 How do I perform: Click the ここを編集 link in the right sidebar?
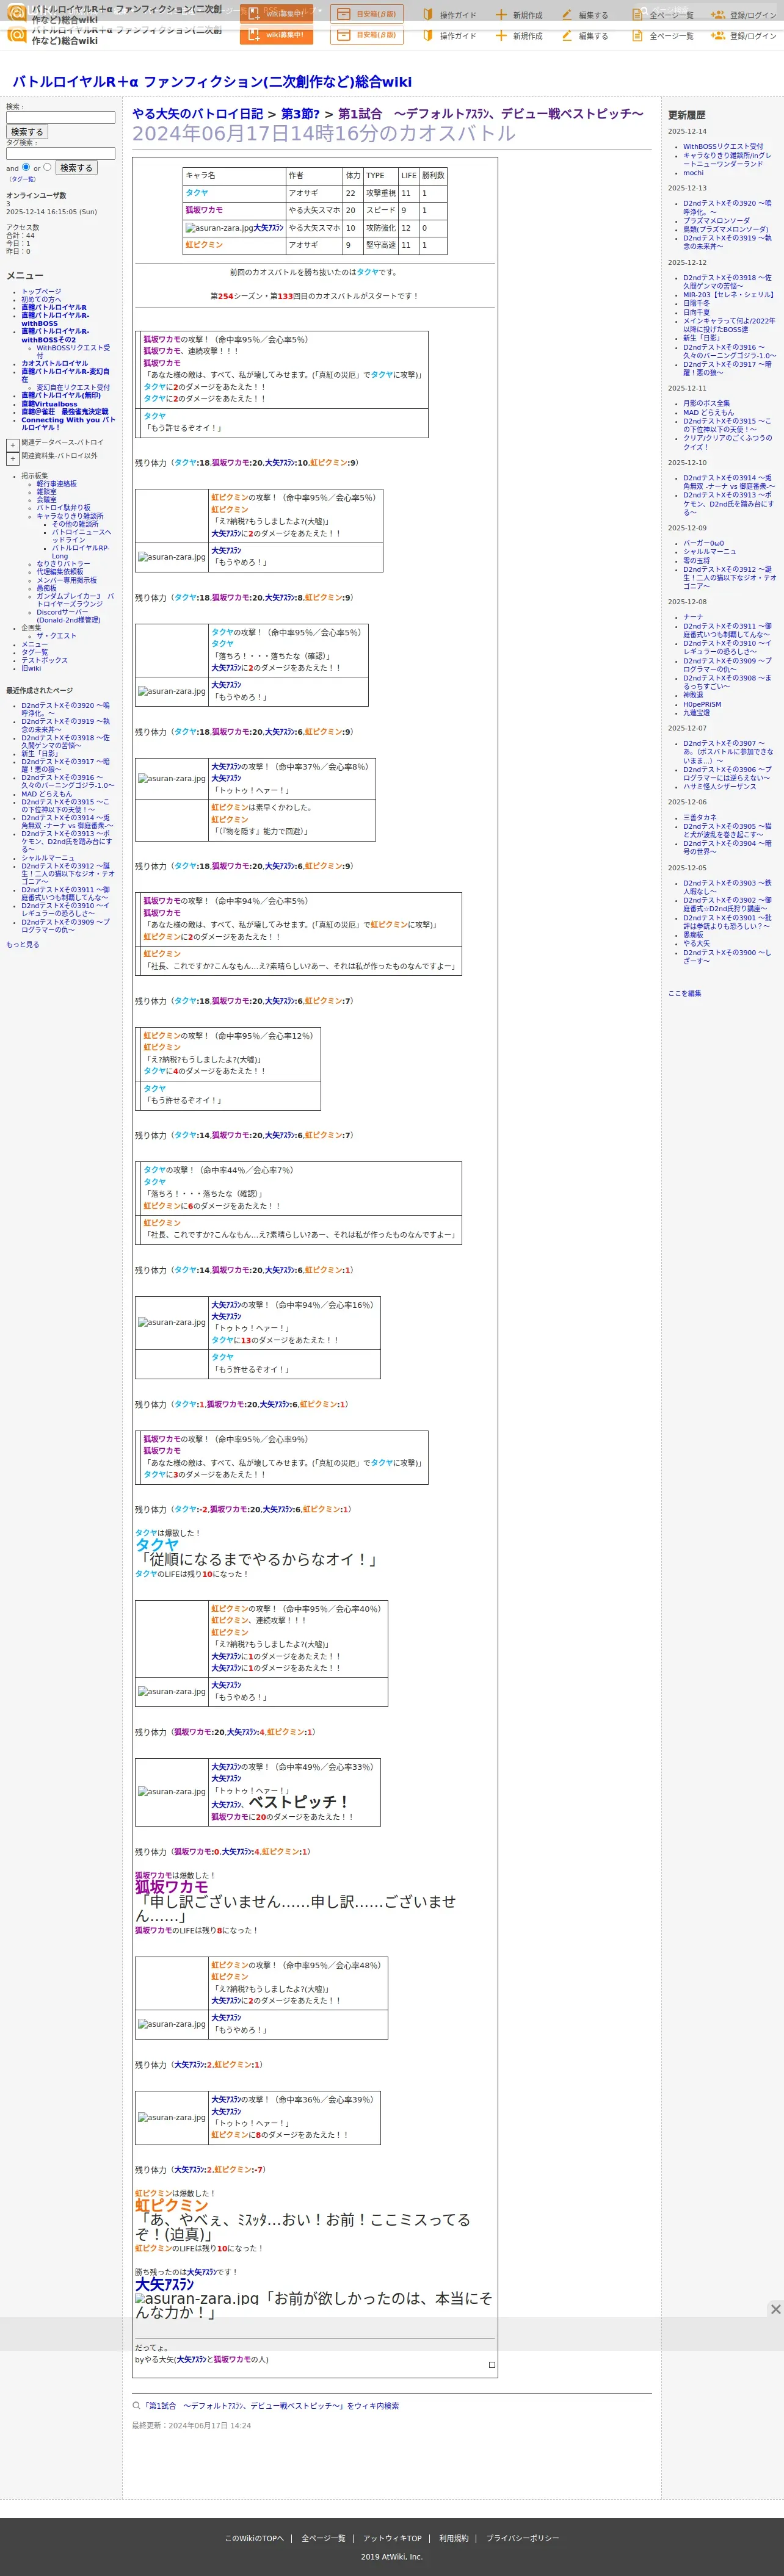684,993
